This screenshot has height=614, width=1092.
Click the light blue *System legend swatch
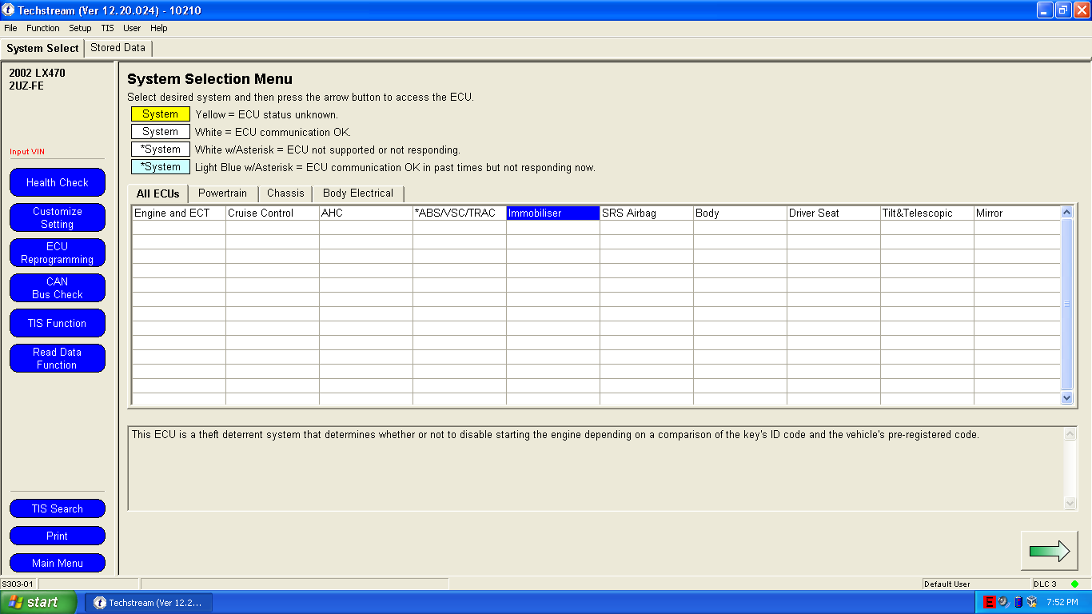tap(161, 167)
